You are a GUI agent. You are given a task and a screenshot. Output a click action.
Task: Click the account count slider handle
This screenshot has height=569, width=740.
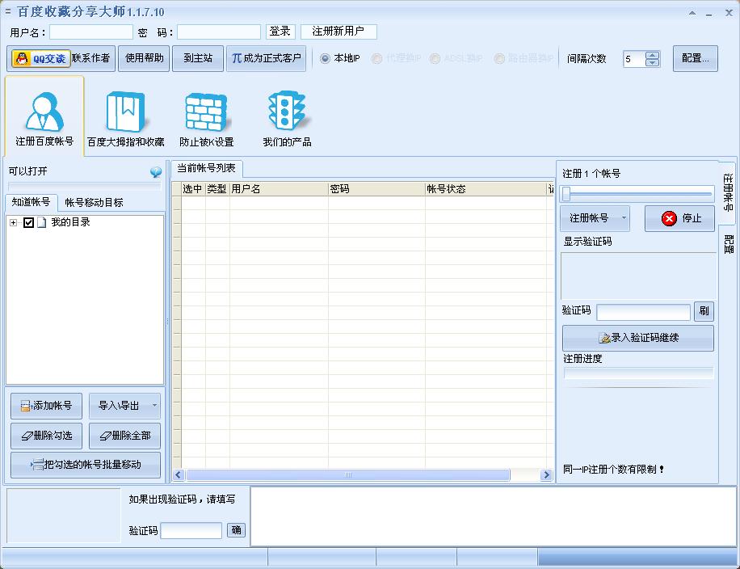[x=566, y=193]
